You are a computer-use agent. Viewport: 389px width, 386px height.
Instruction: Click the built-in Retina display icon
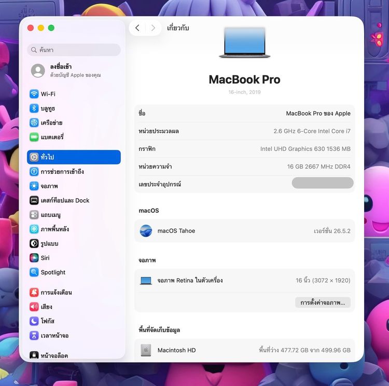[146, 281]
